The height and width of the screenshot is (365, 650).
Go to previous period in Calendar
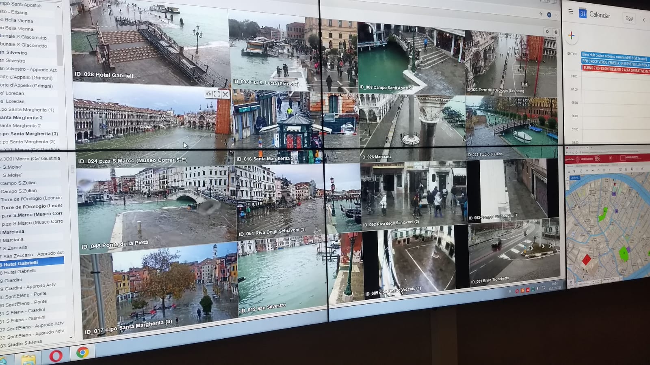coord(643,19)
